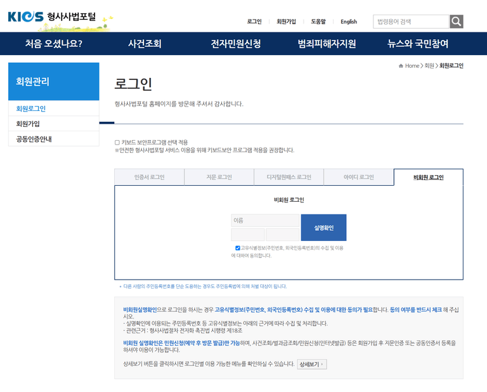This screenshot has width=487, height=392.
Task: Toggle the 키보드 보안프로그램 선택 적용 checkbox
Action: (x=117, y=142)
